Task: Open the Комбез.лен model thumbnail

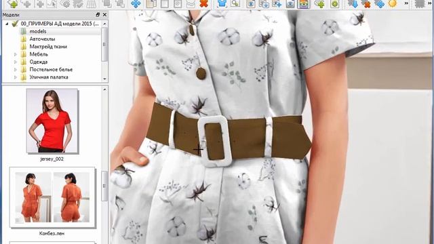Action: [53, 197]
